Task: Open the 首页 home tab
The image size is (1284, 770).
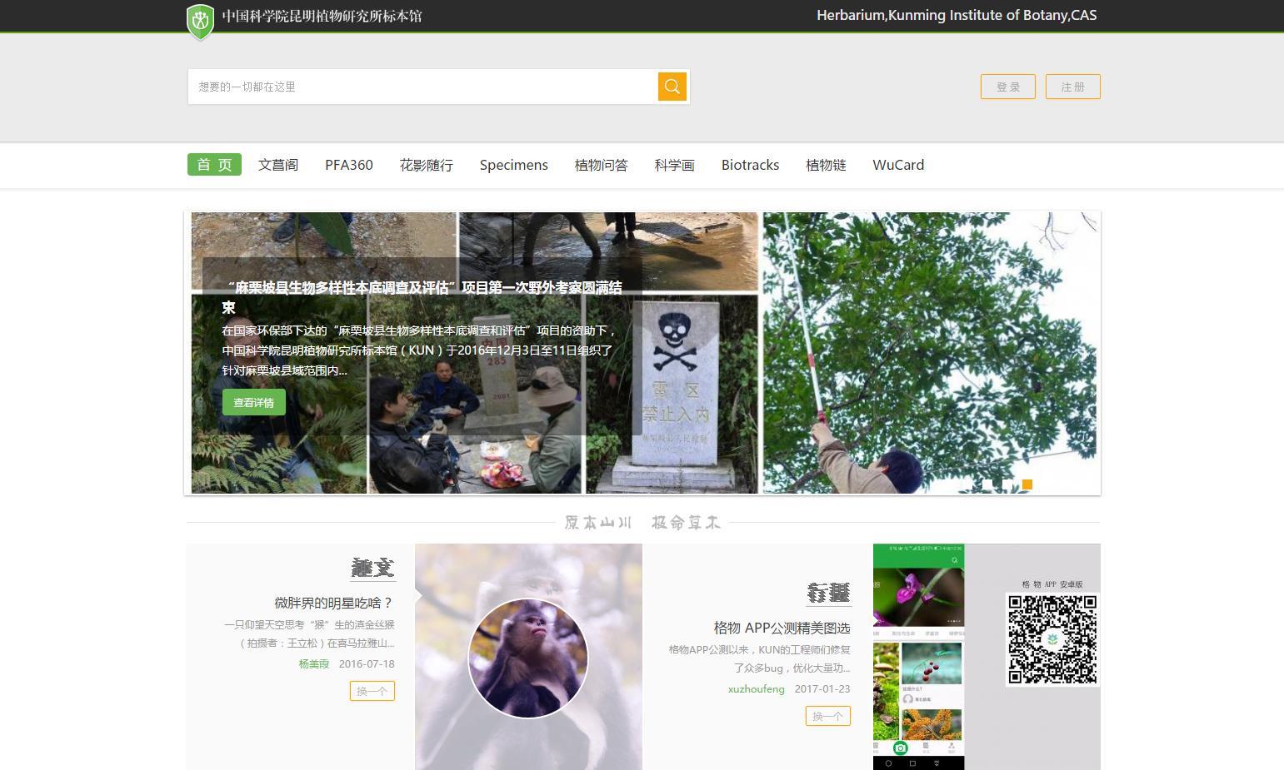Action: pyautogui.click(x=214, y=165)
